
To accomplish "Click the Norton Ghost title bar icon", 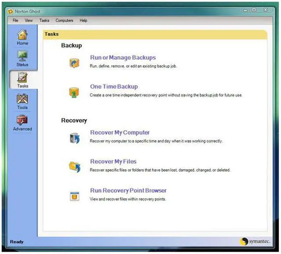I will (11, 11).
